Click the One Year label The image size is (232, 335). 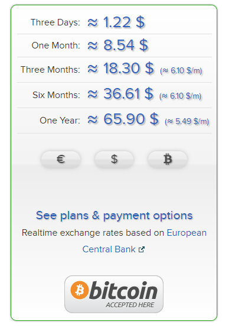click(x=60, y=121)
